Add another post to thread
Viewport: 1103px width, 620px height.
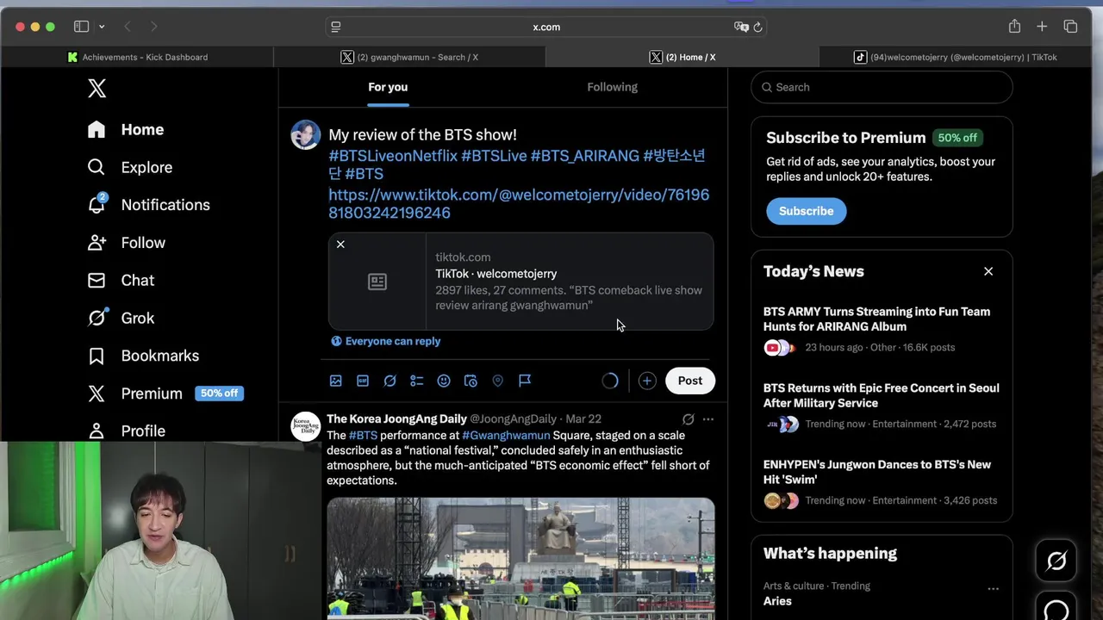[647, 381]
